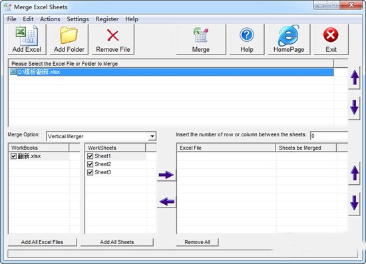Start merging with the Merge icon
Viewport: 366px width, 264px height.
click(x=200, y=35)
